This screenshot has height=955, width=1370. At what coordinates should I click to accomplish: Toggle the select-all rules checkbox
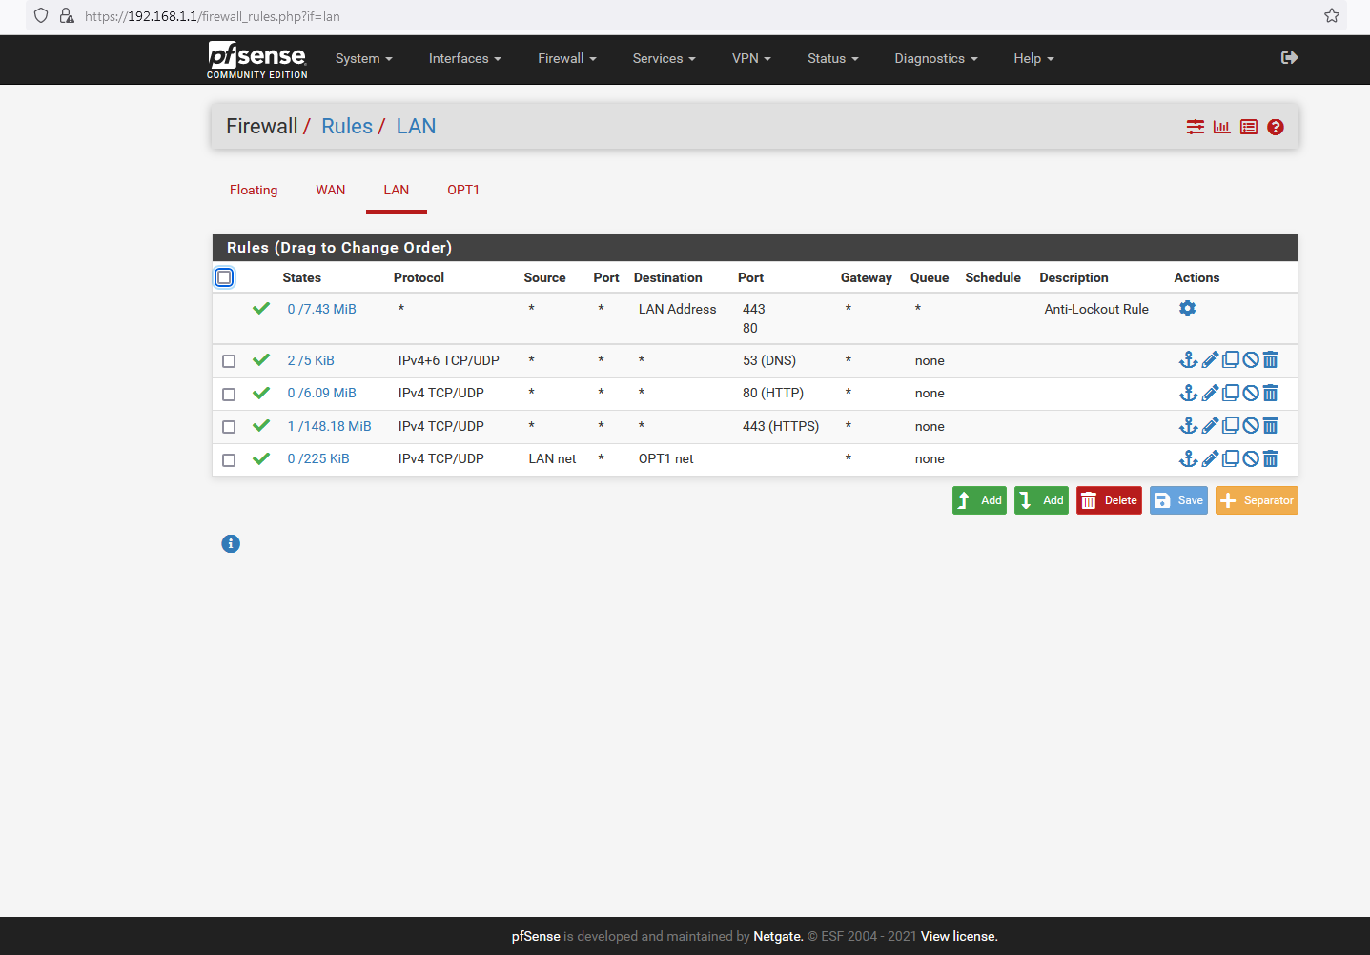[224, 277]
